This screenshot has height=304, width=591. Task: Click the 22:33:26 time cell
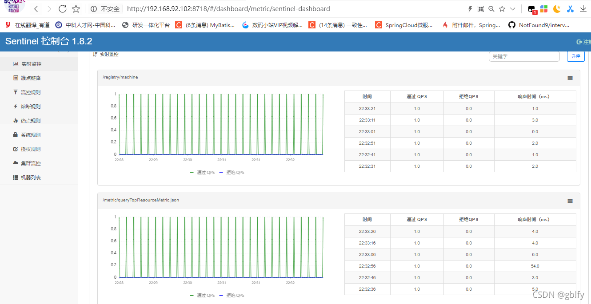click(x=367, y=232)
